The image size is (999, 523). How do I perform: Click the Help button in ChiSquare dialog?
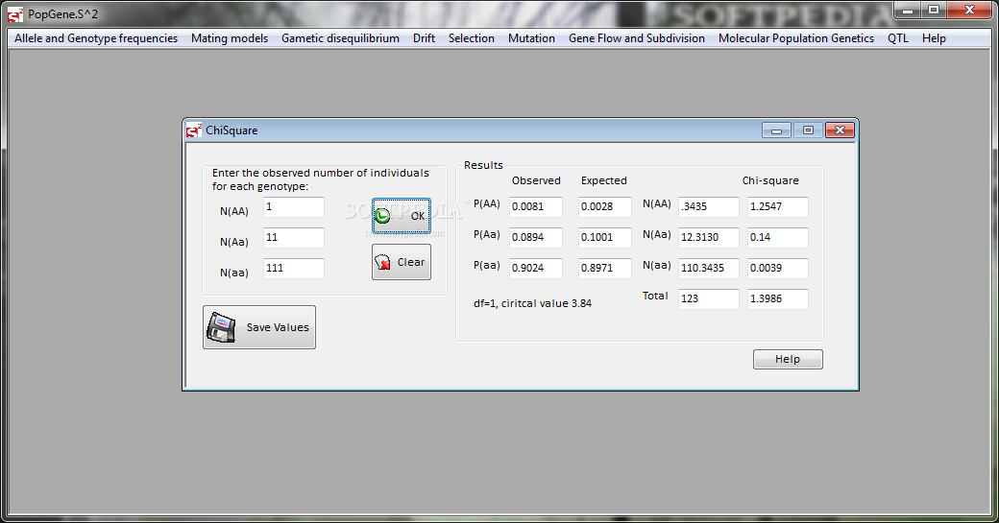788,359
